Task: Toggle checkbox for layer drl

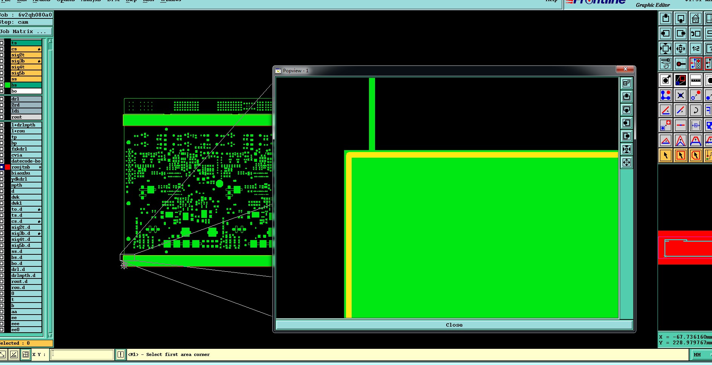Action: pos(2,99)
